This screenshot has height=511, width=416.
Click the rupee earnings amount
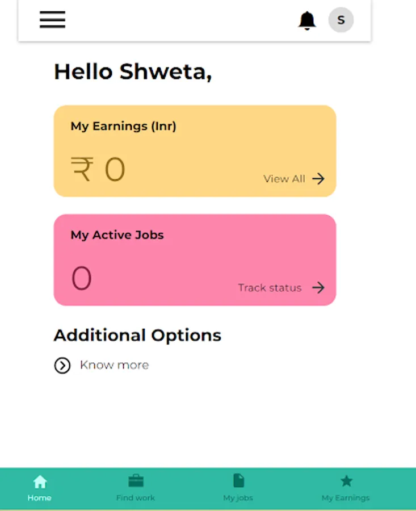pos(98,170)
